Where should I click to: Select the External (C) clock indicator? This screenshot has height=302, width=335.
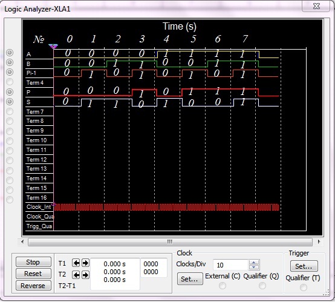223,286
